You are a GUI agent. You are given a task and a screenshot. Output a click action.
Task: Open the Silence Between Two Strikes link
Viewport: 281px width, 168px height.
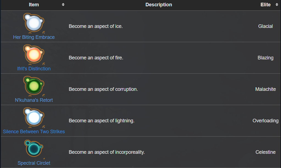(34, 132)
